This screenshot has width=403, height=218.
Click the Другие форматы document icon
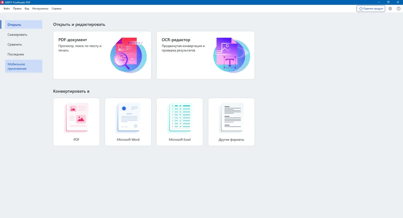pyautogui.click(x=231, y=118)
